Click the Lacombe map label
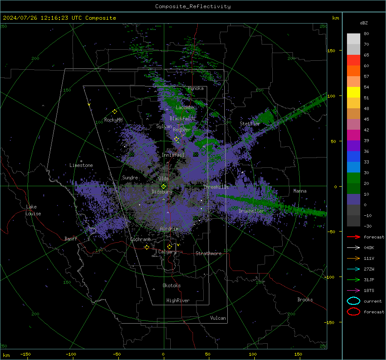Image resolution: width=386 pixels, height=360 pixels. 185,107
